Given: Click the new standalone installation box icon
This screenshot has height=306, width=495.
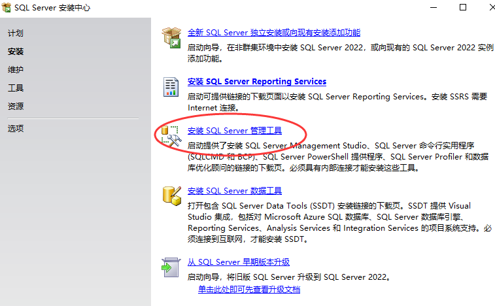Looking at the screenshot, I should [171, 37].
